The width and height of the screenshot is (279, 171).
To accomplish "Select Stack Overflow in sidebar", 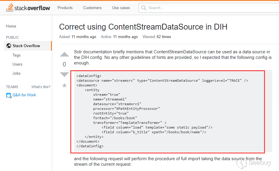I will tap(26, 46).
